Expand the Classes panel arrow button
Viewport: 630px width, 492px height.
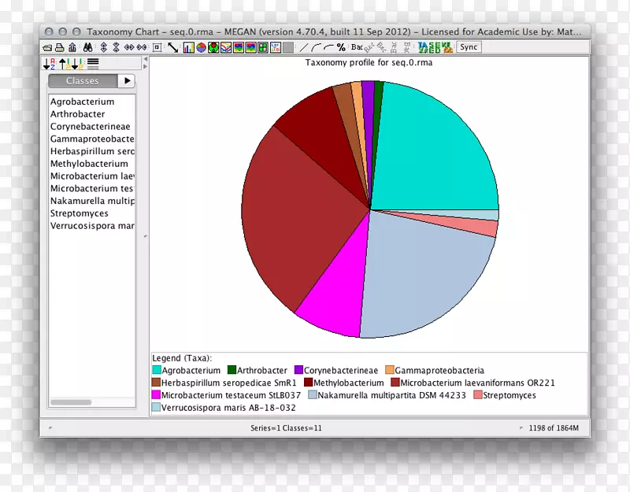[x=127, y=81]
